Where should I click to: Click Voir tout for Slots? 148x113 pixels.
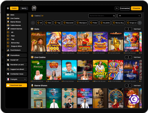137,29
